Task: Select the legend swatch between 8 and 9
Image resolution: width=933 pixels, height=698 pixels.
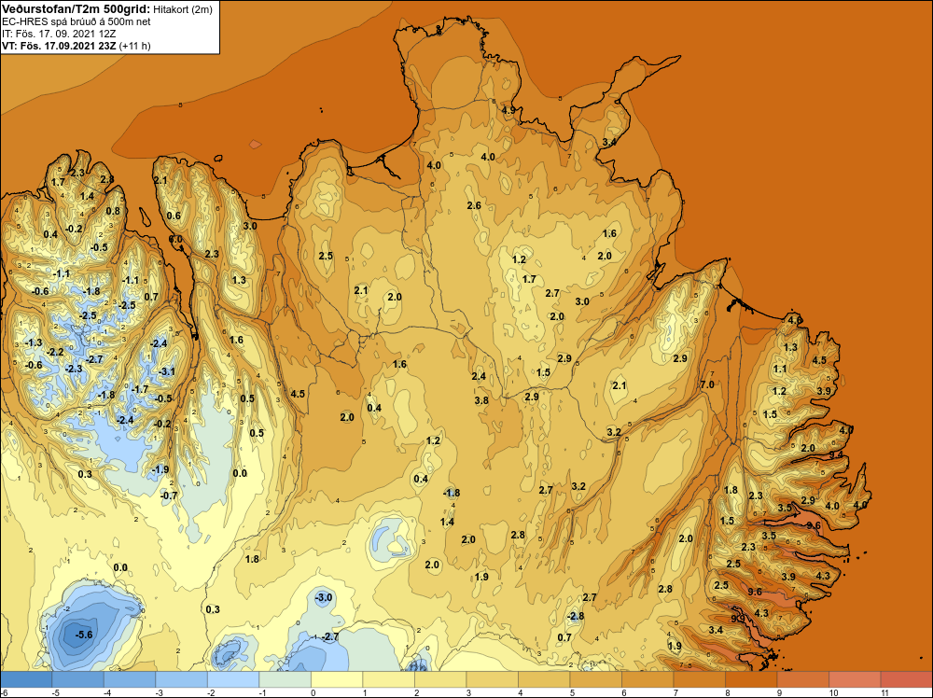Action: point(751,679)
